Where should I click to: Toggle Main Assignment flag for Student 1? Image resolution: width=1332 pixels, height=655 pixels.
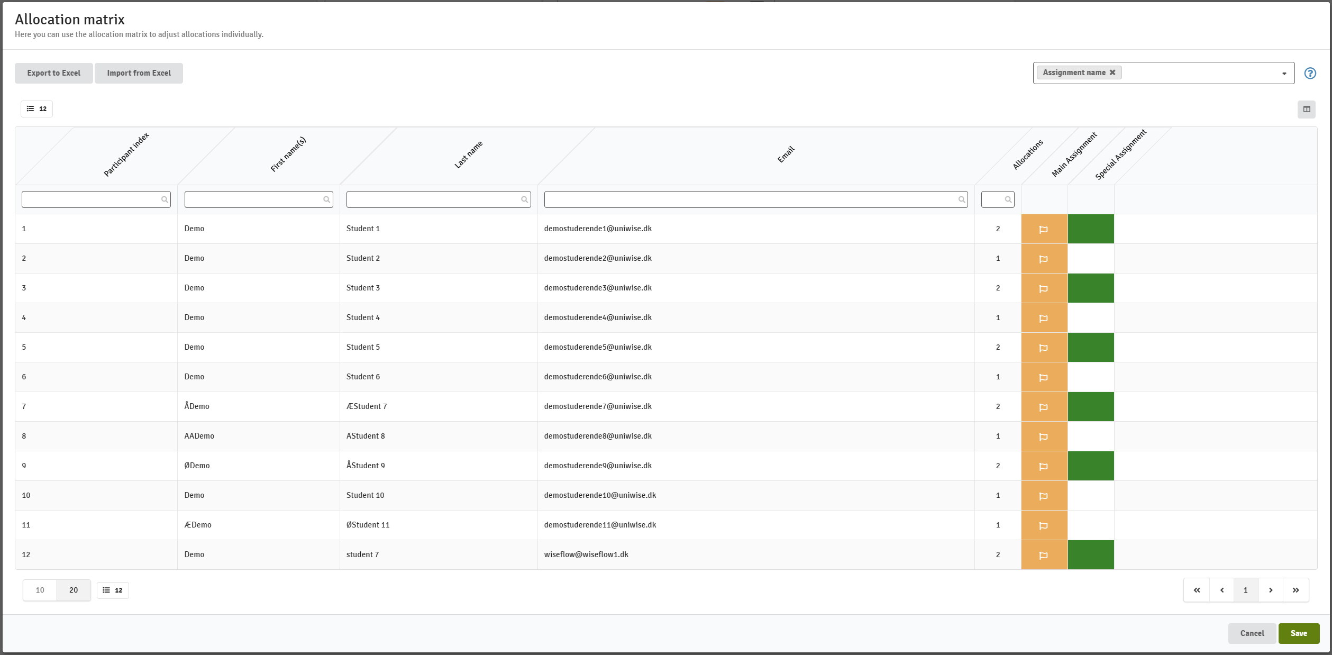coord(1044,229)
